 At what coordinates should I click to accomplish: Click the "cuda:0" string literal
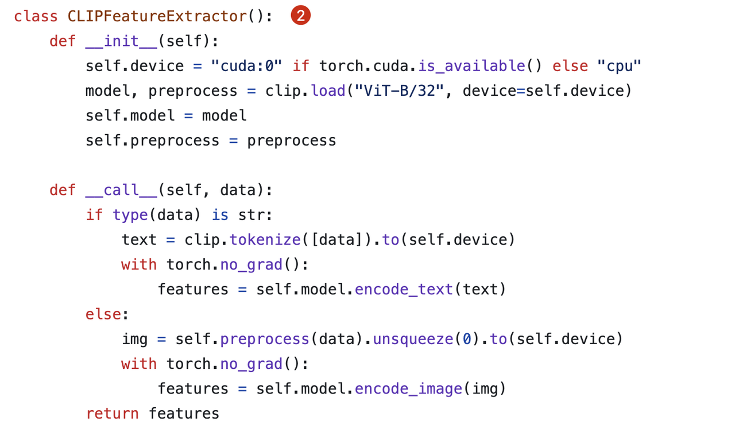pyautogui.click(x=246, y=66)
